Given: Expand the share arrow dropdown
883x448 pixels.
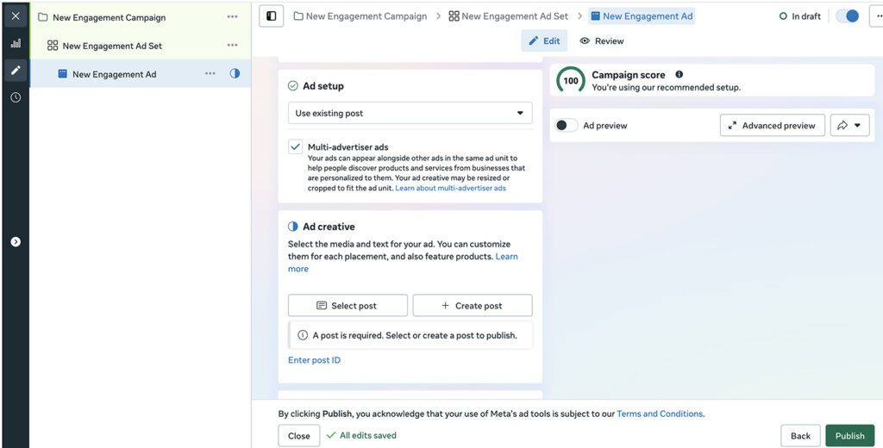Looking at the screenshot, I should click(x=849, y=126).
